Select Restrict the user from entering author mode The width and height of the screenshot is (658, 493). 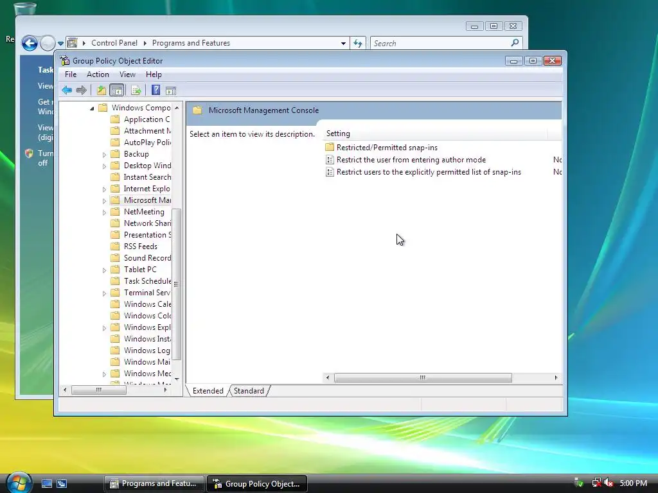pyautogui.click(x=411, y=160)
